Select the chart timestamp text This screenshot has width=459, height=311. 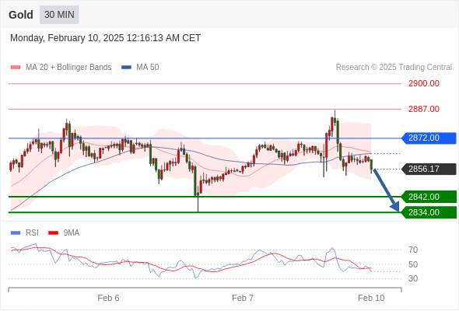[x=105, y=38]
